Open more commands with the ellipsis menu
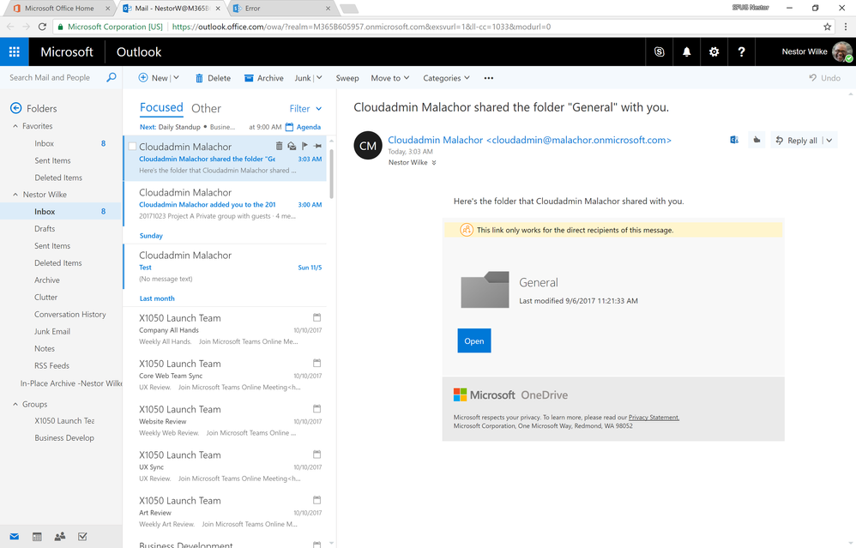This screenshot has width=856, height=548. point(489,78)
